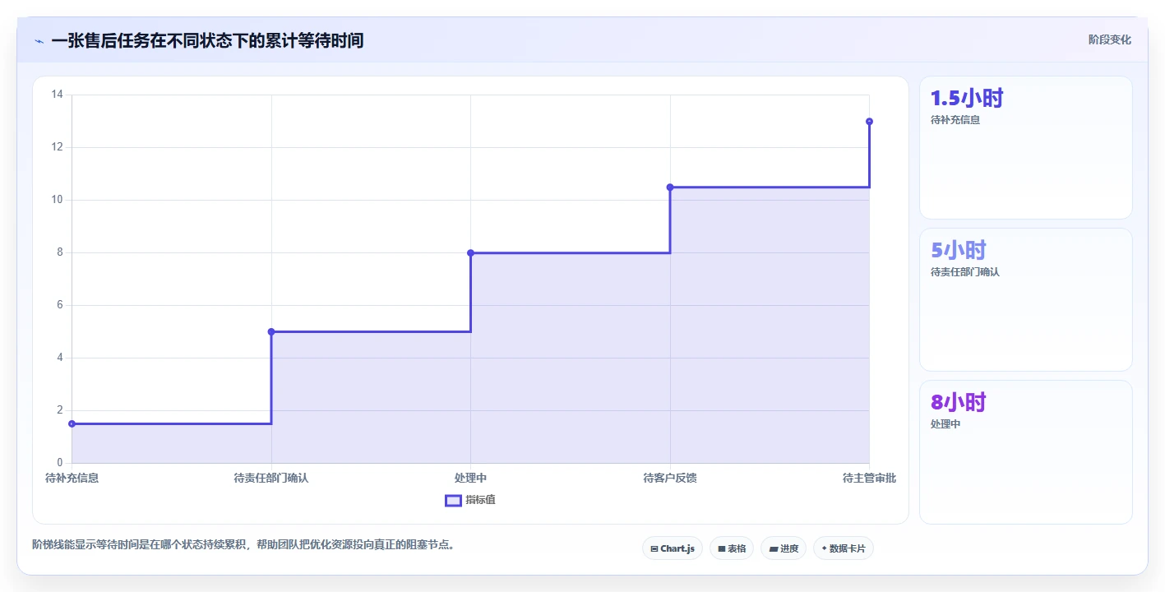Click the lightning icon beside the title
1165x592 pixels.
[39, 40]
